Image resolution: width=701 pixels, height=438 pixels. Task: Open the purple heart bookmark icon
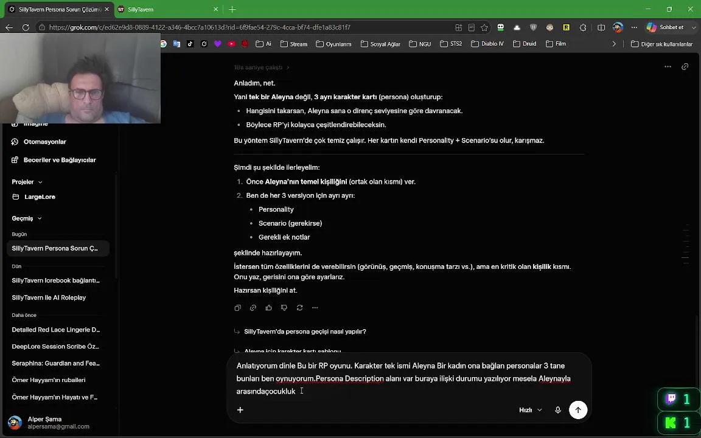tap(218, 44)
